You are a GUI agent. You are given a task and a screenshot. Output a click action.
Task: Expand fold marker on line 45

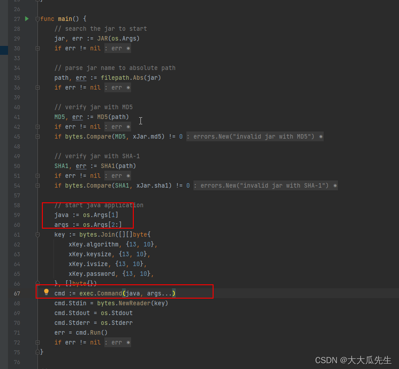pyautogui.click(x=37, y=136)
